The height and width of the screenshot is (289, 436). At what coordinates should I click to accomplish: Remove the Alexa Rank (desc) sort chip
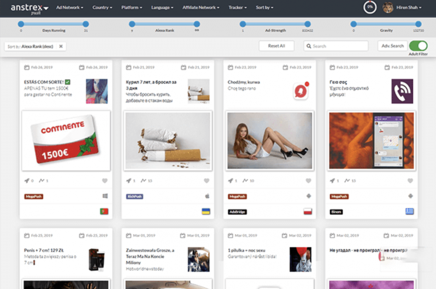click(x=61, y=46)
